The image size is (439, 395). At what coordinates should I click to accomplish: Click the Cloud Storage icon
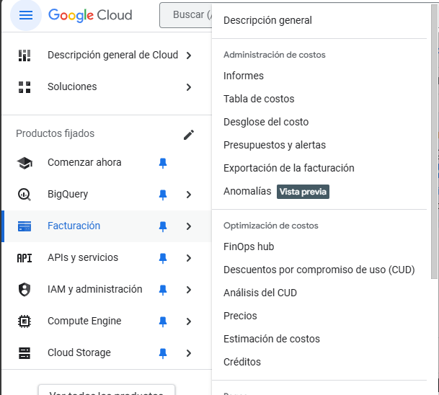tap(25, 353)
